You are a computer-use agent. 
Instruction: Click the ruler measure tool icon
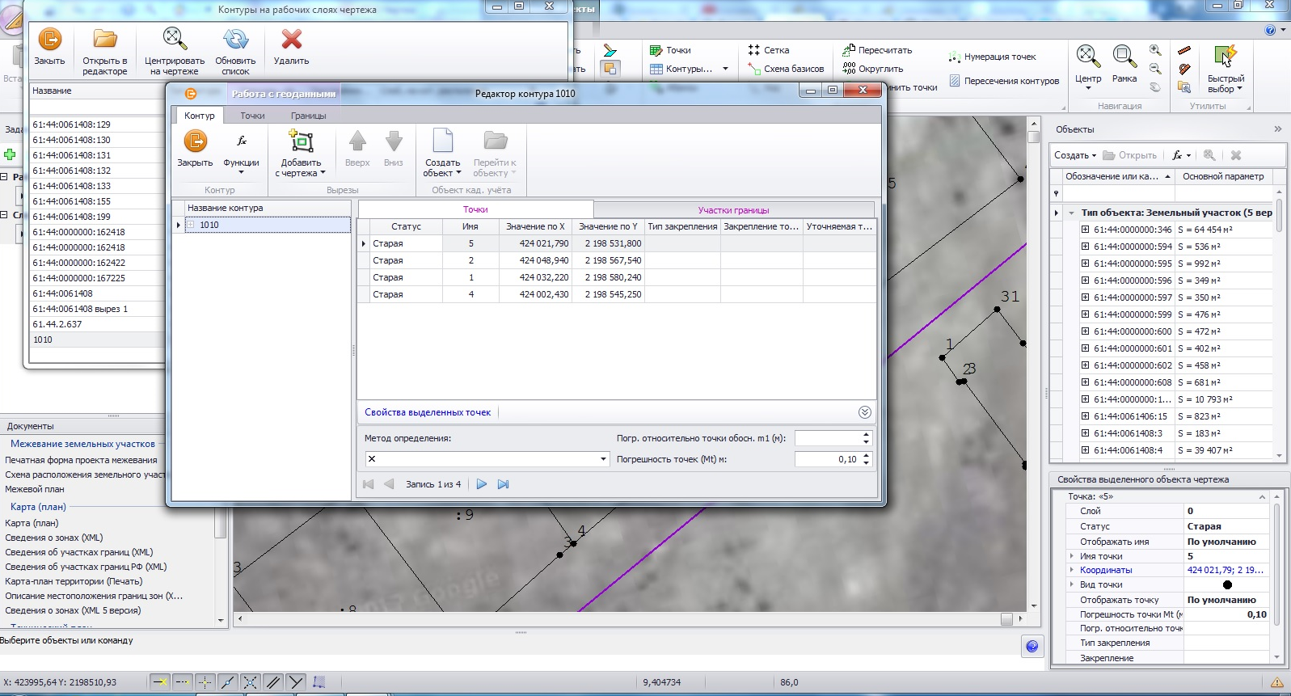pos(1184,50)
